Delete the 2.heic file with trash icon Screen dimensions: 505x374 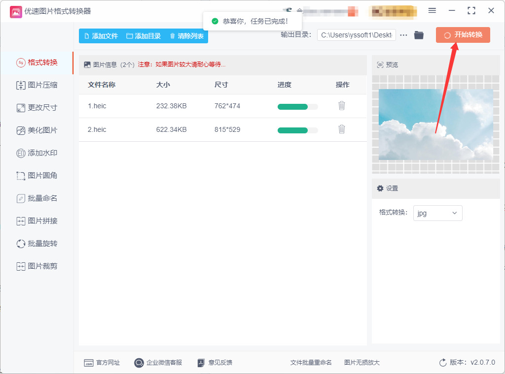(x=342, y=129)
